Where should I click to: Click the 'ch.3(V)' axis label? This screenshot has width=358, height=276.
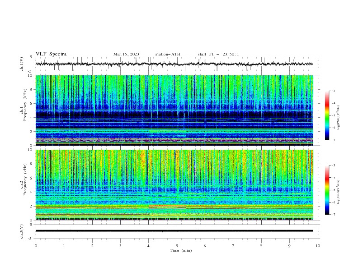(x=22, y=231)
